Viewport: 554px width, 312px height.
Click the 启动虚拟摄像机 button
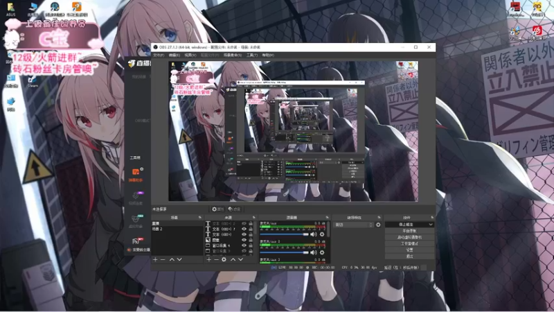click(409, 237)
